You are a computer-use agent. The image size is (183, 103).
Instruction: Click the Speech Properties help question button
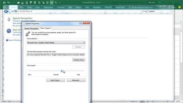coord(81,23)
